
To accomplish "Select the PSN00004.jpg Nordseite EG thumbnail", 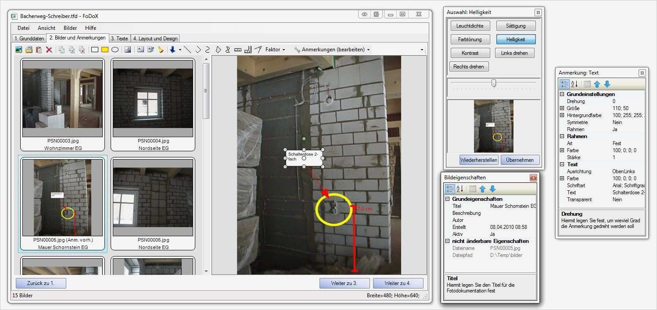I will 153,105.
